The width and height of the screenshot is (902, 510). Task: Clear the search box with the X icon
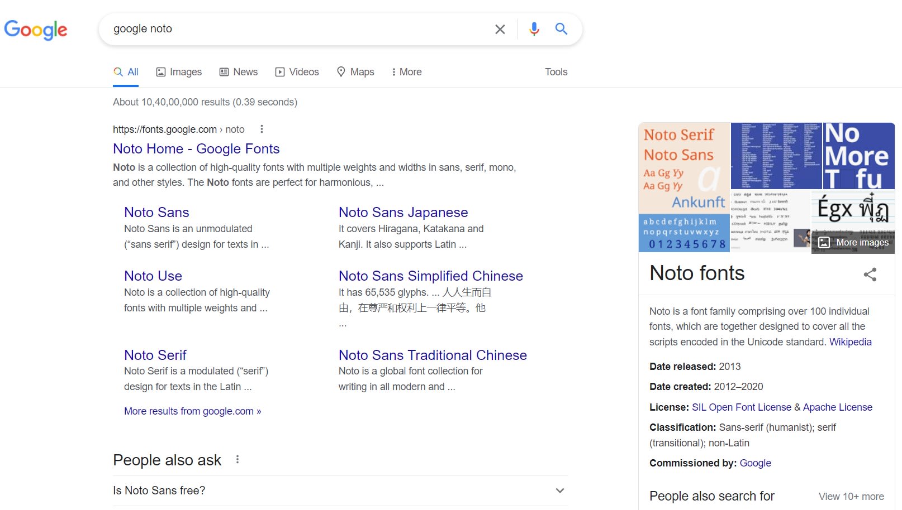[500, 29]
